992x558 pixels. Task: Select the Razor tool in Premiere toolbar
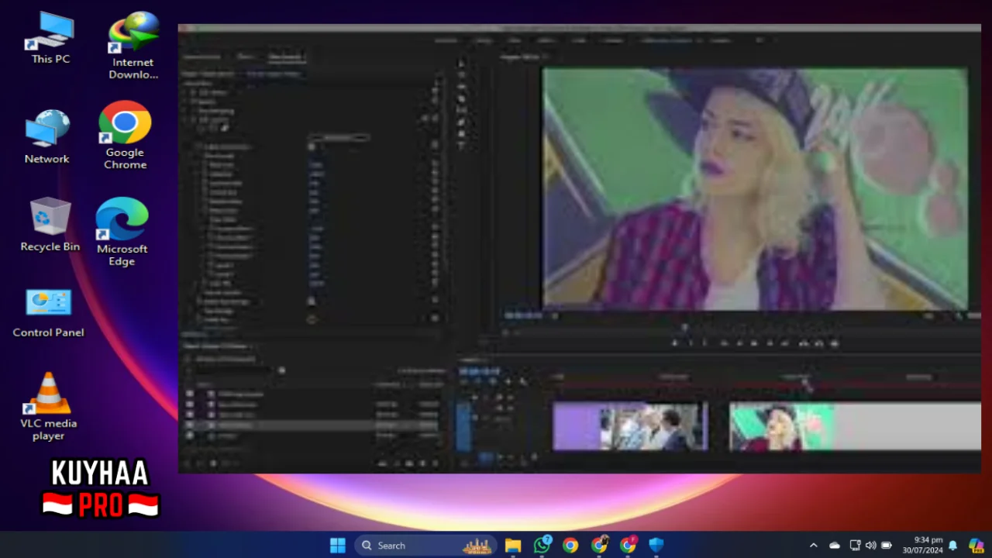coord(461,98)
